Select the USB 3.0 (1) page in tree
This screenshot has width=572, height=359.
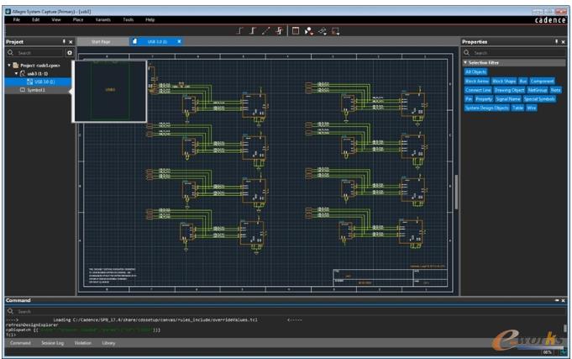pyautogui.click(x=38, y=82)
